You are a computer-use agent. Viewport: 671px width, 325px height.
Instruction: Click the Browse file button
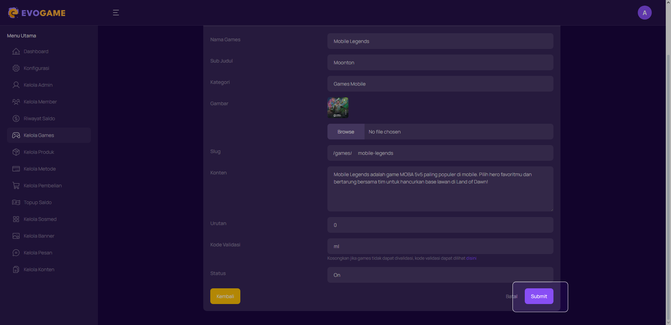tap(346, 132)
